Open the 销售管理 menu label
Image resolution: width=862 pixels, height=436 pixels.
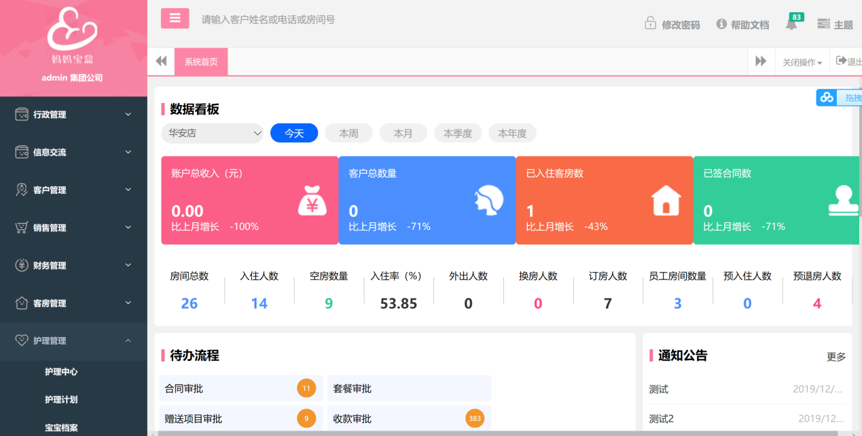click(50, 228)
